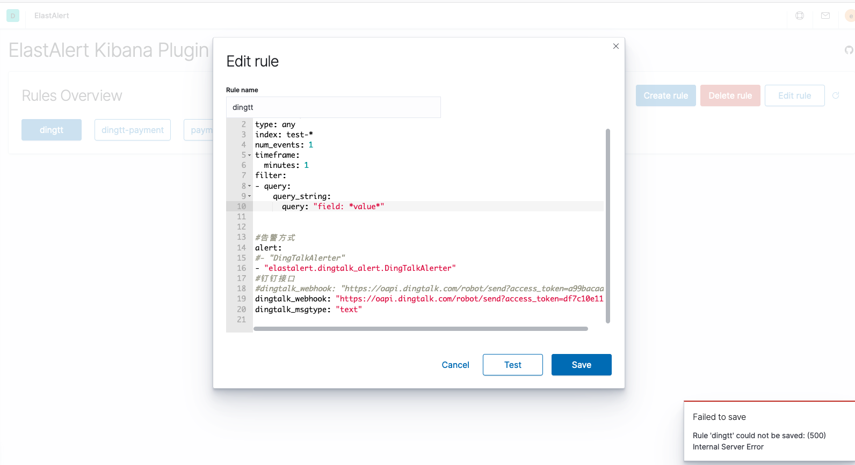855x465 pixels.
Task: Open the GitHub icon link
Action: coord(849,50)
